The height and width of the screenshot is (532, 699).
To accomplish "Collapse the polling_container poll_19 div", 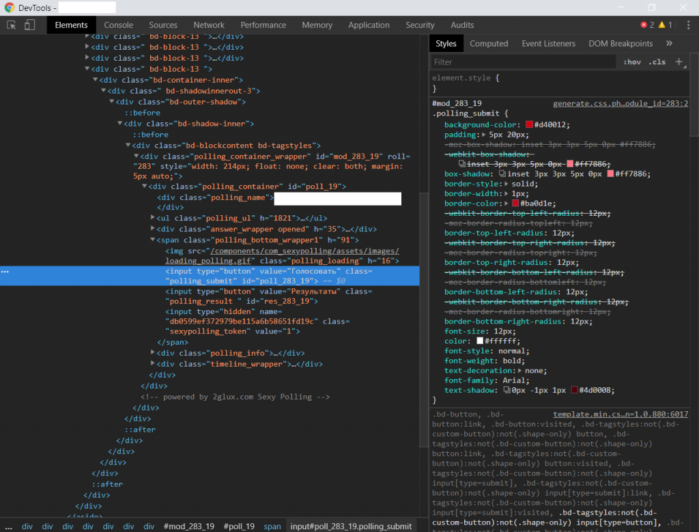I will tap(145, 186).
